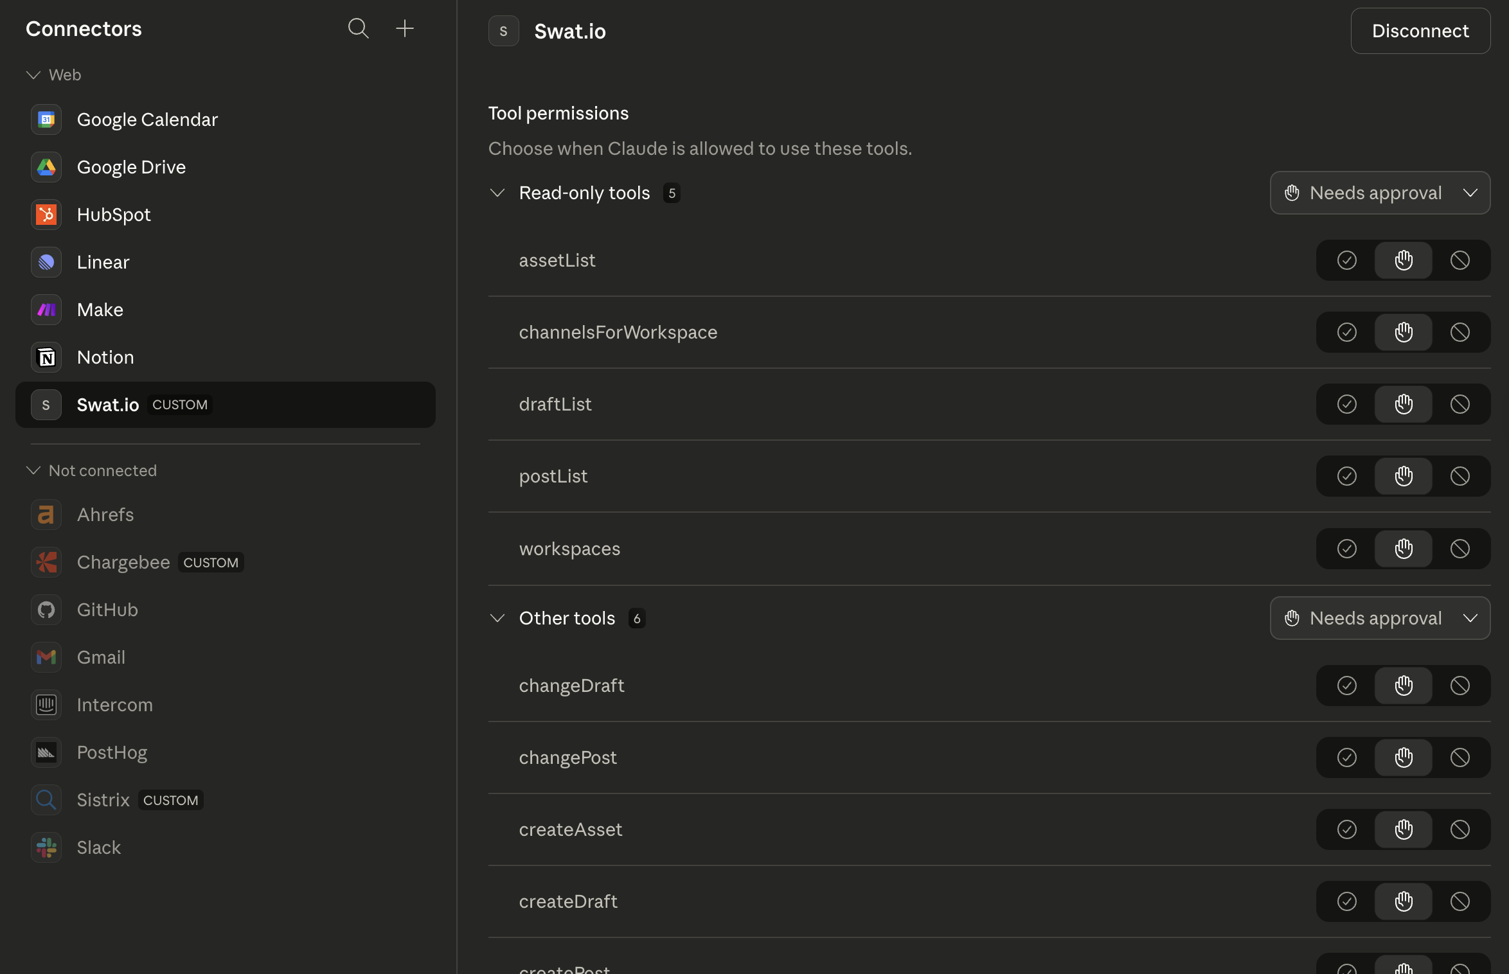Block the assetList tool
Screen dimensions: 1509x974
[1460, 260]
